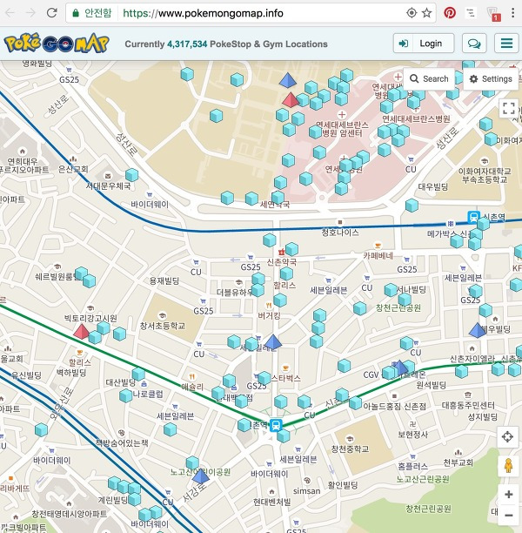Click the green lock secure icon
Screen dimensions: 522x533
click(x=76, y=13)
